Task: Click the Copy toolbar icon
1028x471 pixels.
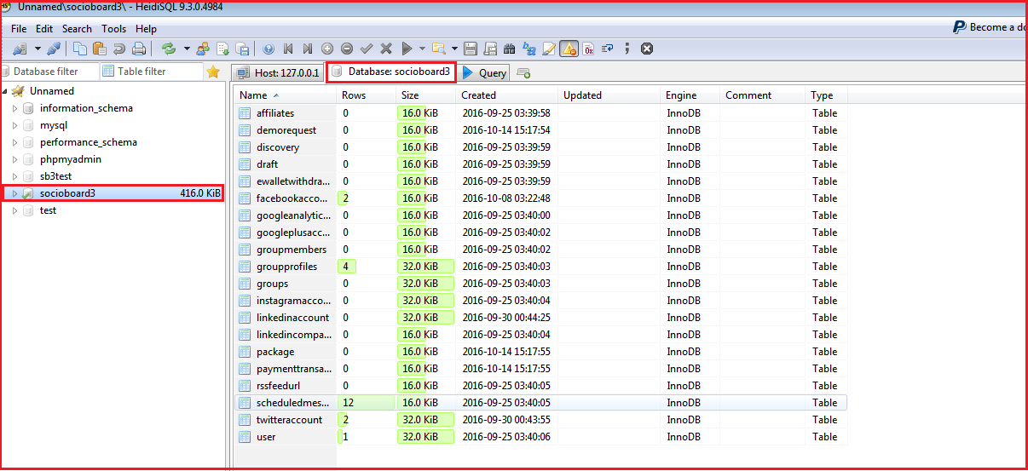Action: pyautogui.click(x=80, y=49)
